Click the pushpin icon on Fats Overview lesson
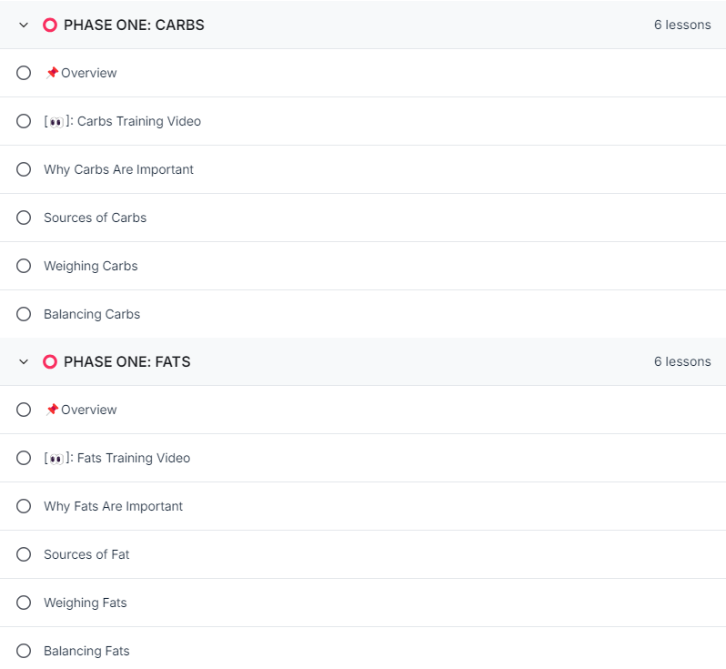Image resolution: width=726 pixels, height=669 pixels. tap(52, 410)
